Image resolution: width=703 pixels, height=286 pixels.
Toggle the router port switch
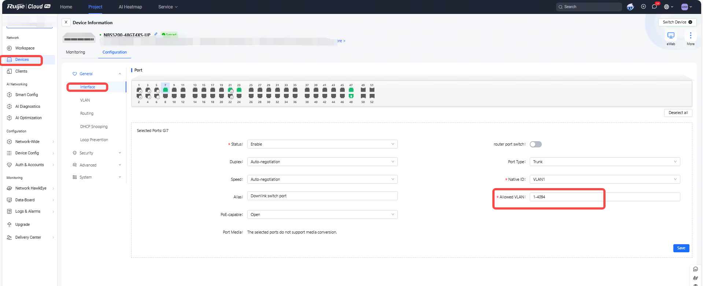point(536,144)
